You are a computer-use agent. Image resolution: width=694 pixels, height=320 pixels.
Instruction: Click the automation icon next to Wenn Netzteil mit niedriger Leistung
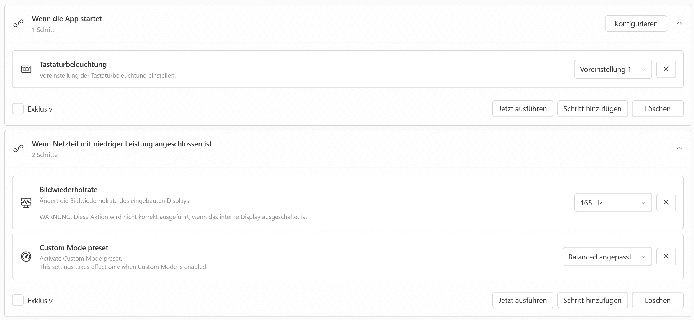18,148
